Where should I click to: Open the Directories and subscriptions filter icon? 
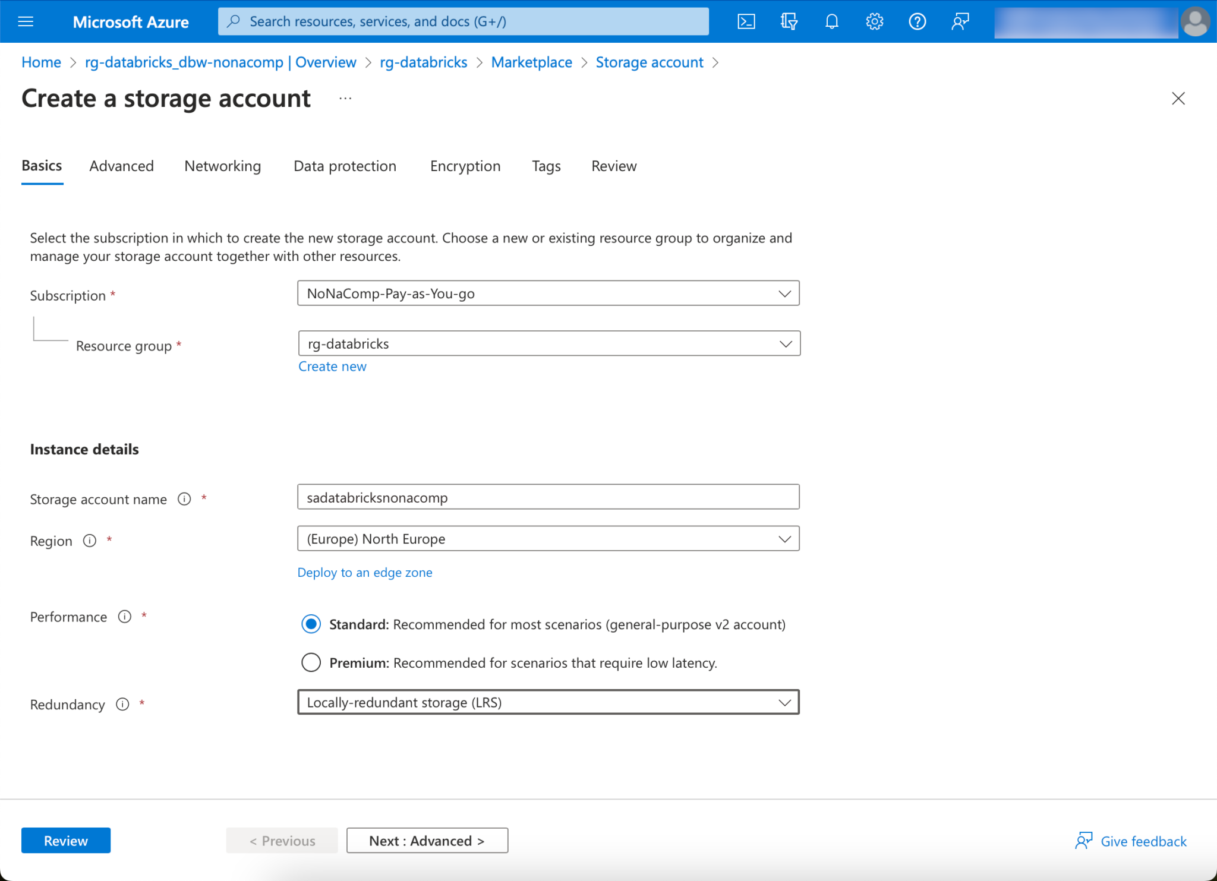(789, 22)
